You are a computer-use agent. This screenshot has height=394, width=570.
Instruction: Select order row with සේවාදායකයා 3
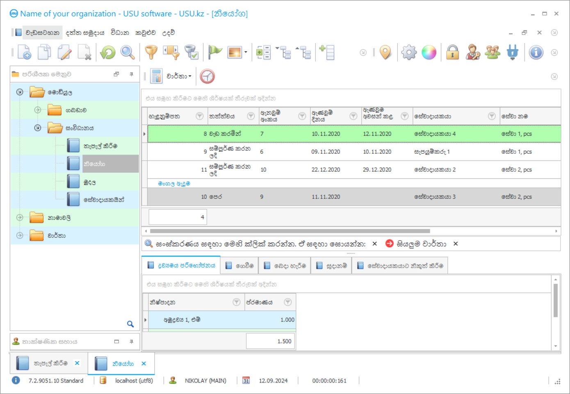(x=354, y=197)
